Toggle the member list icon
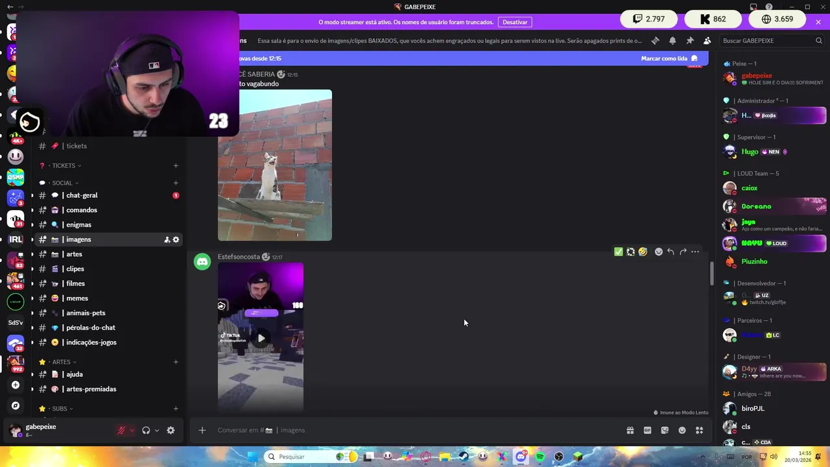The height and width of the screenshot is (467, 830). click(x=707, y=40)
